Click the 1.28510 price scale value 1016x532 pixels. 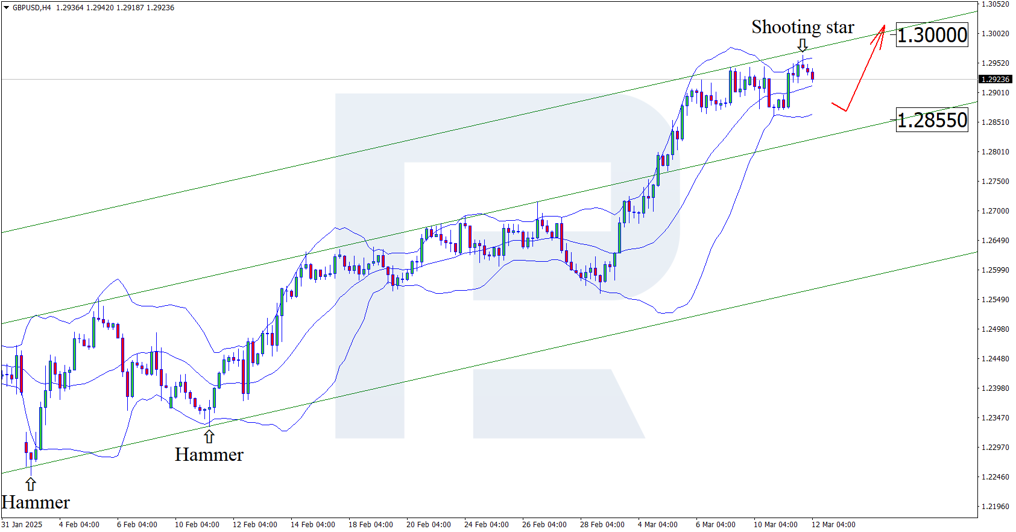tap(995, 122)
